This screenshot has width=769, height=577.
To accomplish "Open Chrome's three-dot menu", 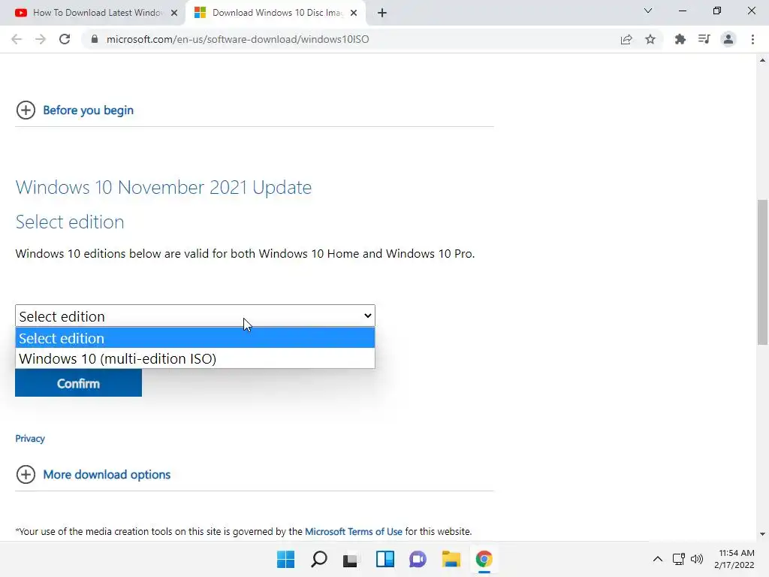I will click(x=752, y=39).
